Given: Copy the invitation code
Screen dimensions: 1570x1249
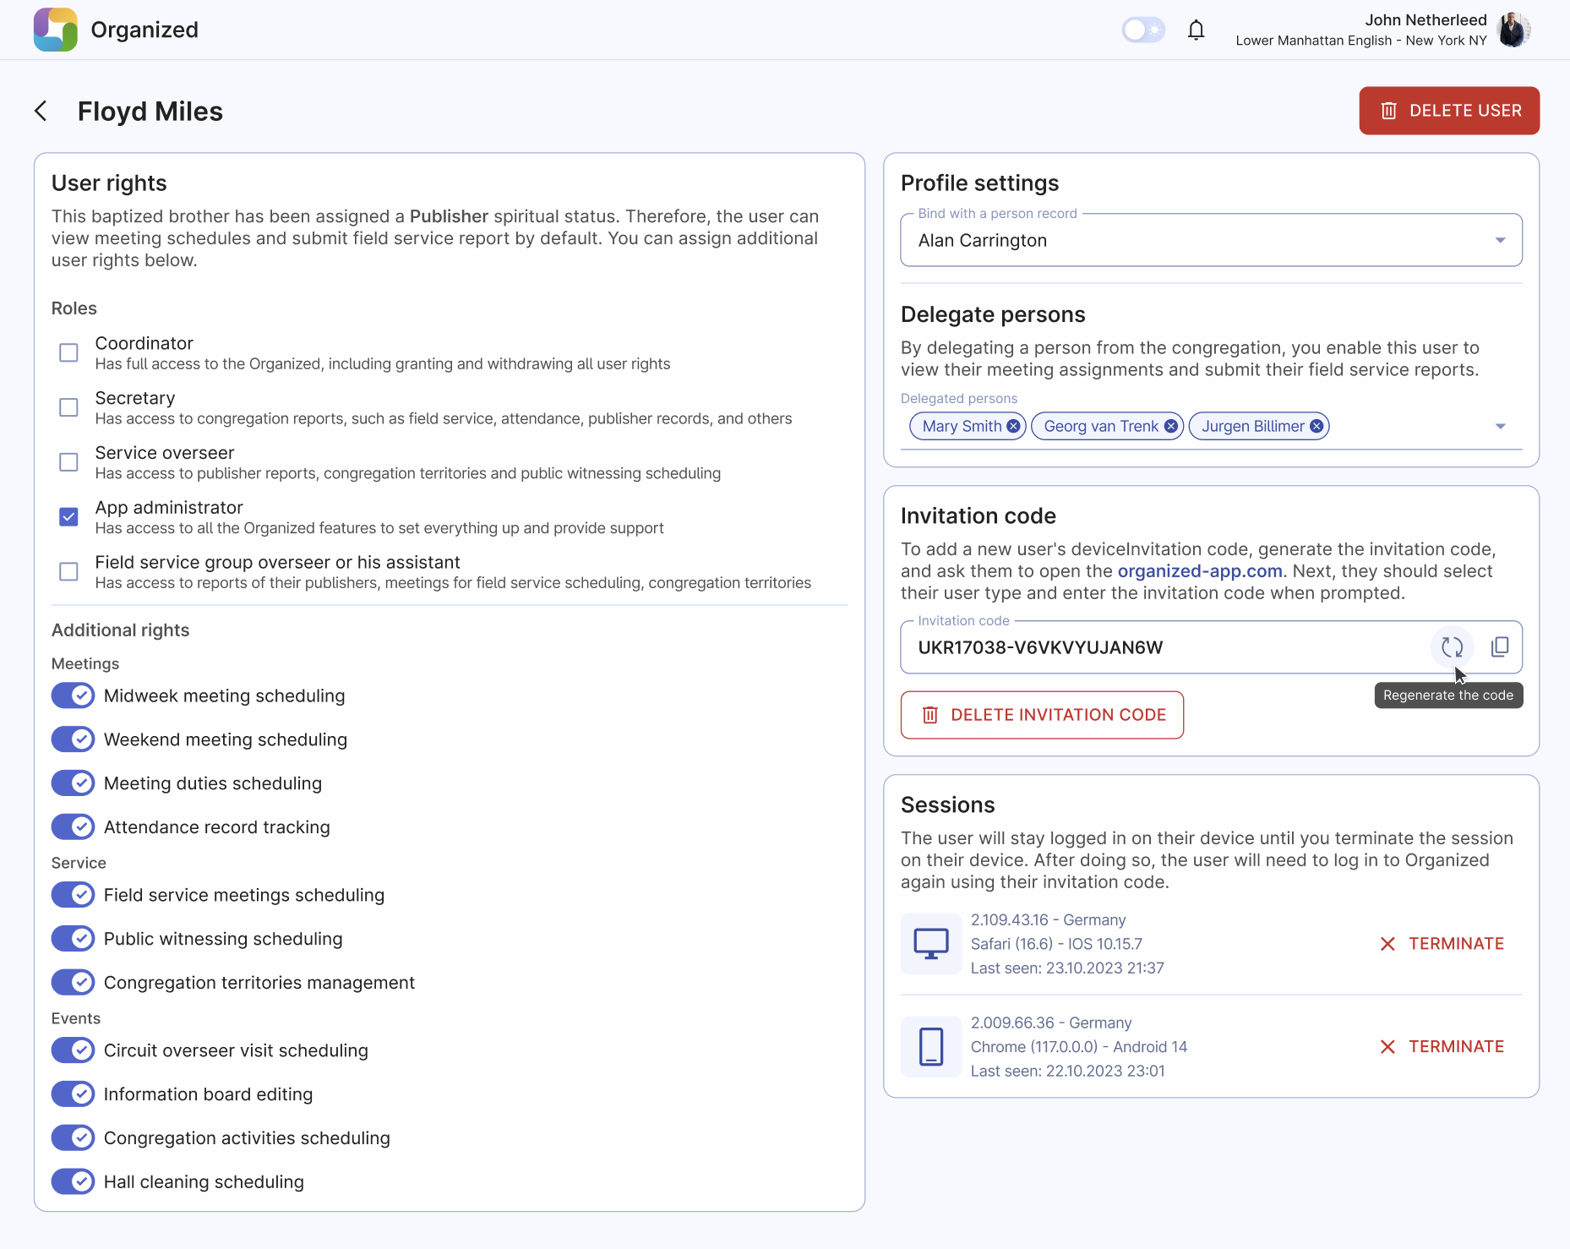Looking at the screenshot, I should tap(1501, 647).
